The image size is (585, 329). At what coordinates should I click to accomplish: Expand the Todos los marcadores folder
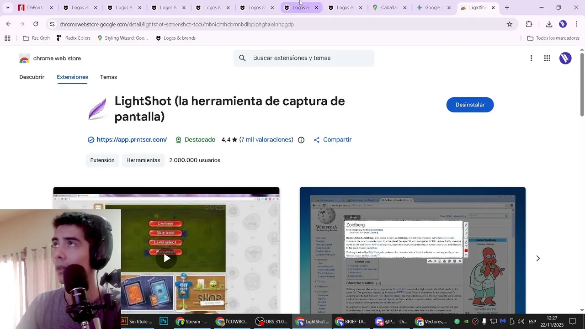[553, 38]
